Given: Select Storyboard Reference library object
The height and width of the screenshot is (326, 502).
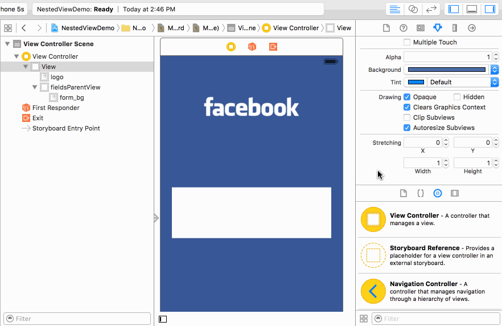Looking at the screenshot, I should pos(429,255).
